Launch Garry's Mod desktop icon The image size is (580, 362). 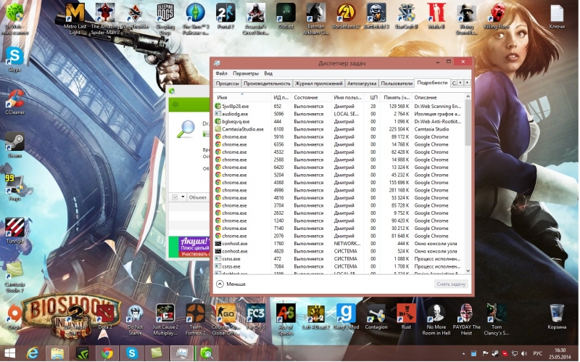(x=346, y=317)
